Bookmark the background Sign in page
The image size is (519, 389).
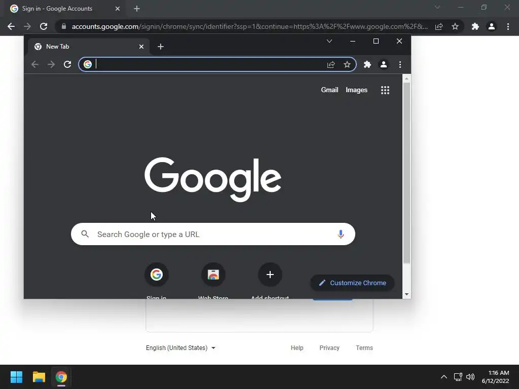(455, 26)
